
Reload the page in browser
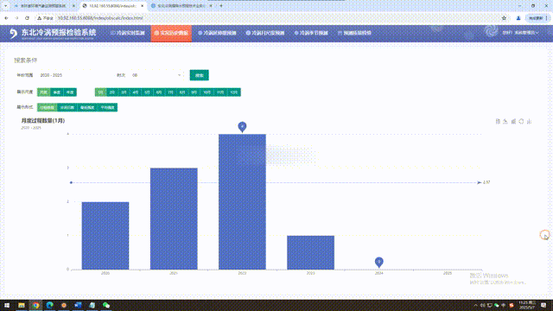click(27, 18)
